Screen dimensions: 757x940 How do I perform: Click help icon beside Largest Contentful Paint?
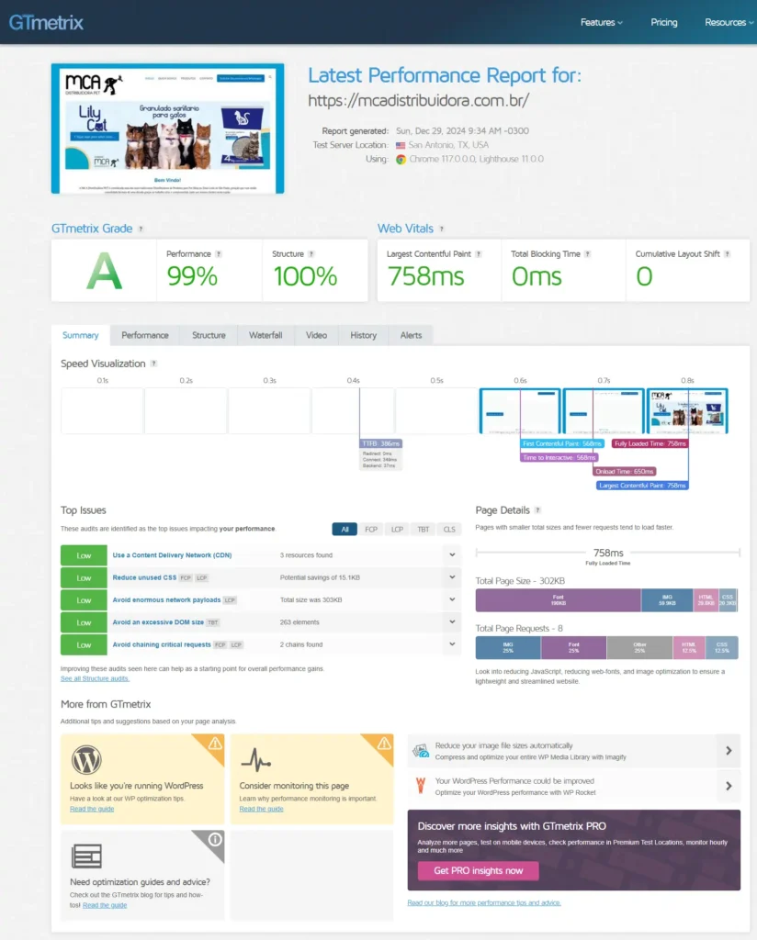tap(480, 254)
